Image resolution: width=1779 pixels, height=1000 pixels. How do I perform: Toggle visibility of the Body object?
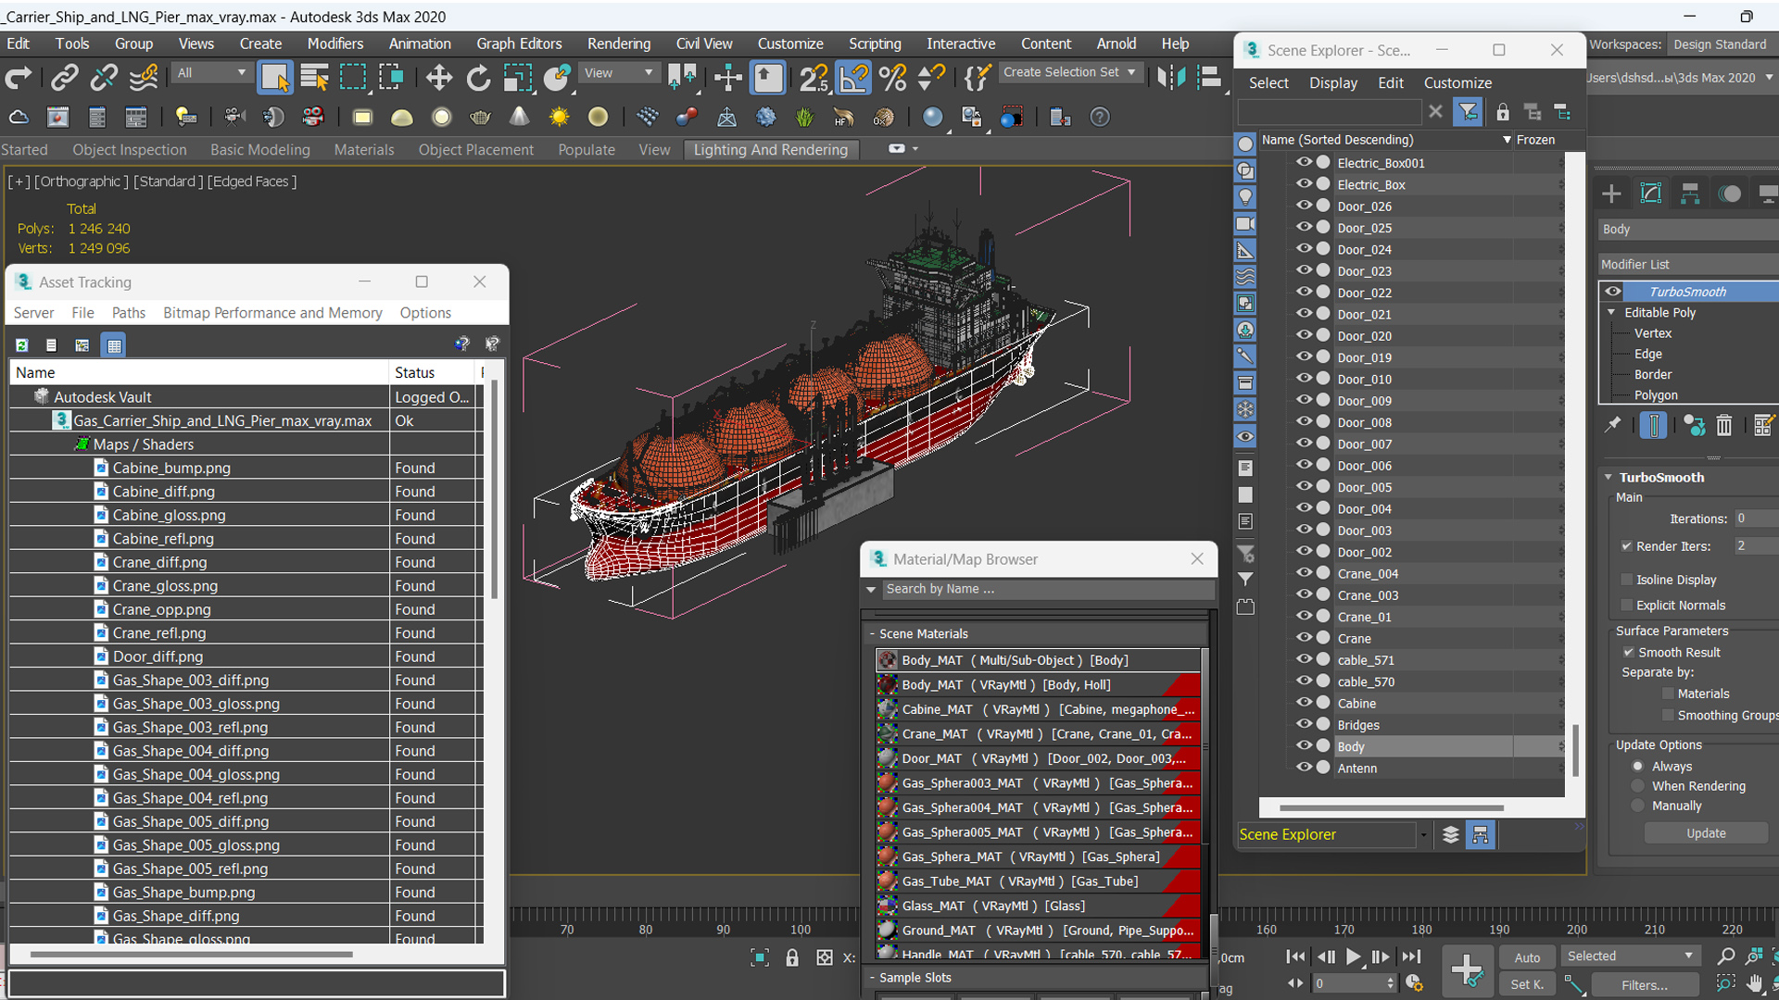point(1304,745)
